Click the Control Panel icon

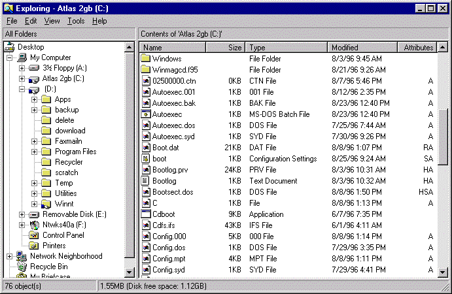(34, 235)
